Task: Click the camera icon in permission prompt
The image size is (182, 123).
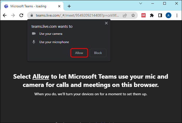Action: tap(34, 34)
